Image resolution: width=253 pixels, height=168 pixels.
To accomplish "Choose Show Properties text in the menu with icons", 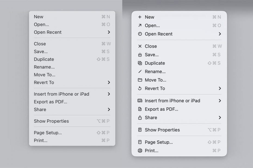I will point(162,130).
